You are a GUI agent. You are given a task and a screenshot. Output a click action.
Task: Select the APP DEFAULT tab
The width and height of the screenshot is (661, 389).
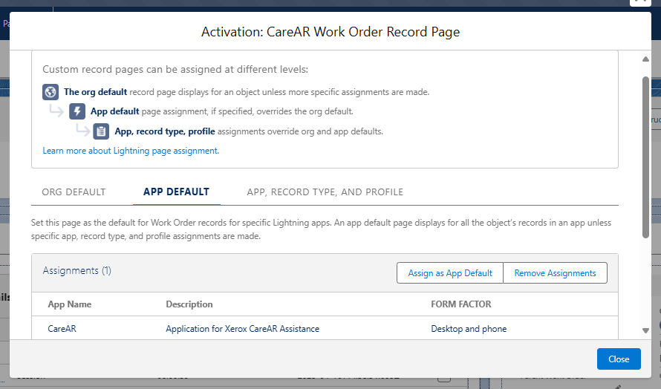pos(176,192)
